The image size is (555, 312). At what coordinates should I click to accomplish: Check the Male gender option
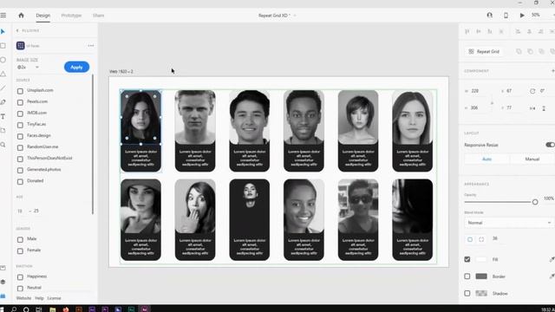(20, 239)
